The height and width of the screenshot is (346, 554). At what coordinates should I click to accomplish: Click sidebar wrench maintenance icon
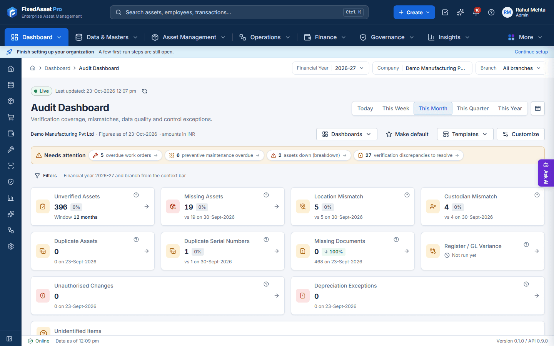[x=11, y=150]
